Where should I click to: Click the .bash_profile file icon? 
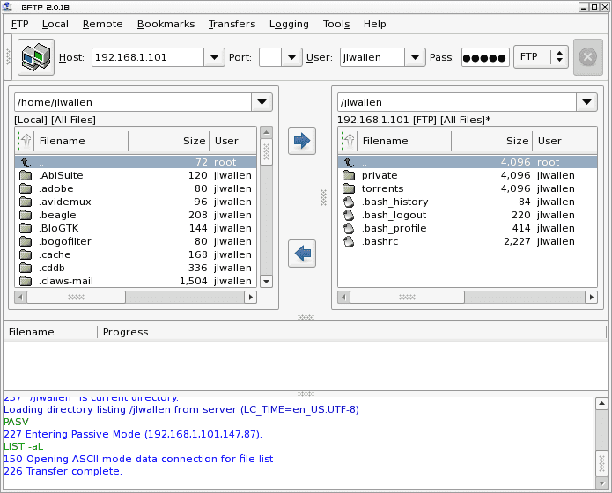tap(349, 228)
